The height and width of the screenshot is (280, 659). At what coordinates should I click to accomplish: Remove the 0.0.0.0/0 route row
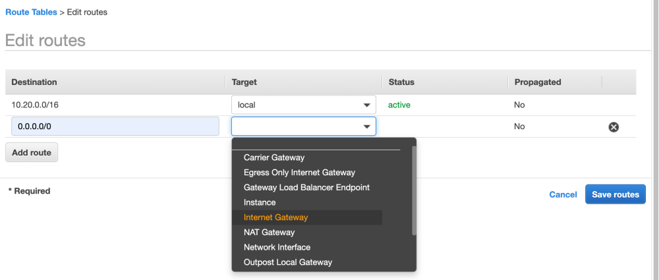click(x=614, y=127)
